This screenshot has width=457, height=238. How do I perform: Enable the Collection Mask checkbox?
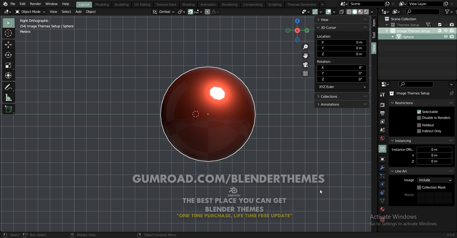pos(419,188)
